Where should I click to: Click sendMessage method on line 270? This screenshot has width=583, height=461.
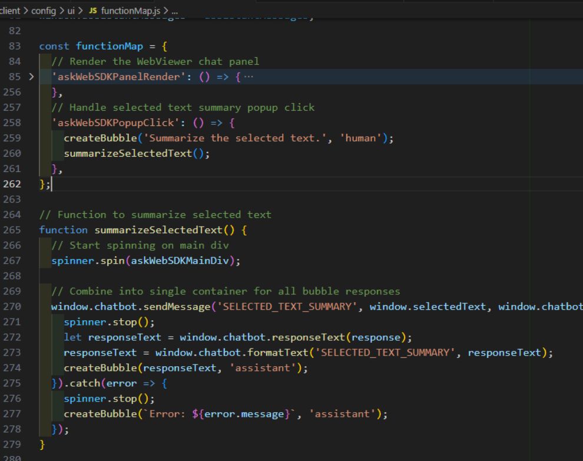click(x=177, y=306)
